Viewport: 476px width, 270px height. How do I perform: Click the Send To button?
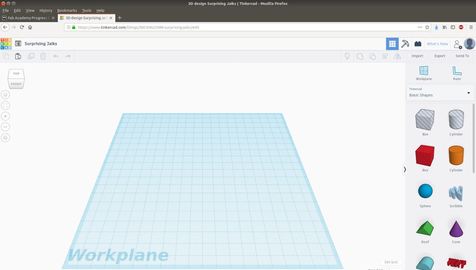click(x=462, y=56)
